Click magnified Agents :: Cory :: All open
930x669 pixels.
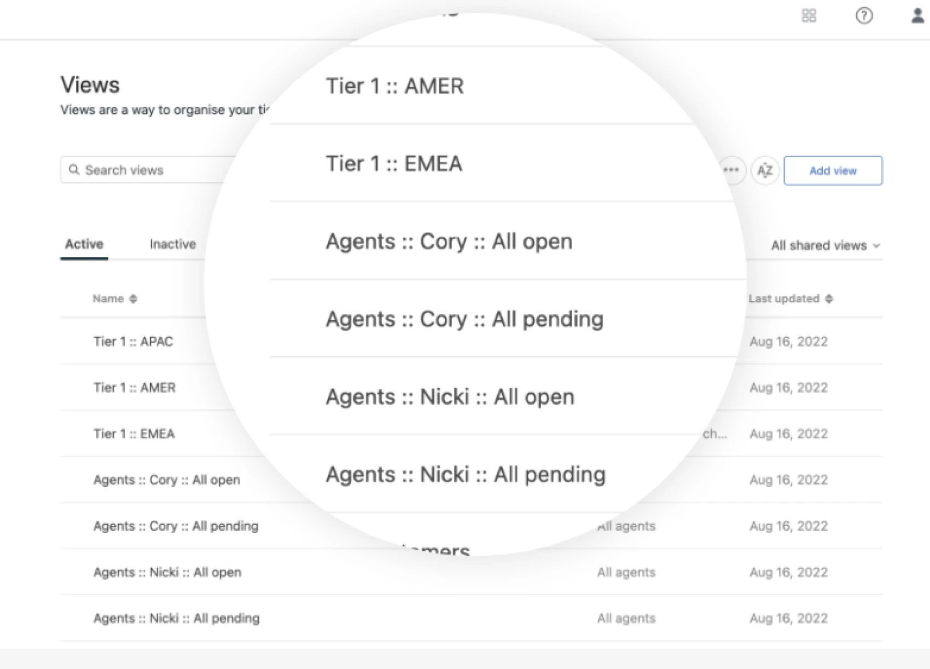click(x=449, y=241)
